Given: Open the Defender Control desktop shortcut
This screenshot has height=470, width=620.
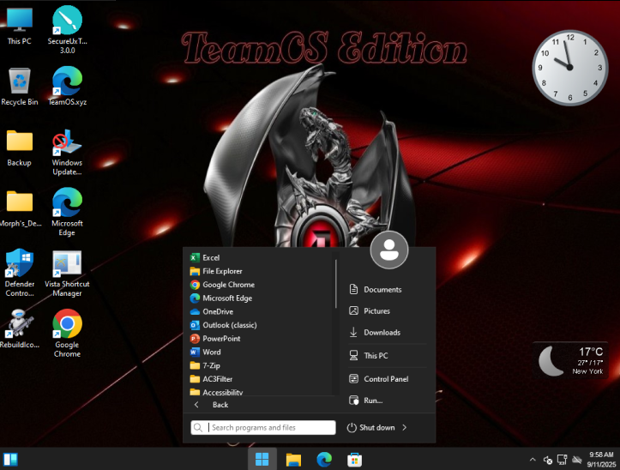Looking at the screenshot, I should click(x=20, y=273).
